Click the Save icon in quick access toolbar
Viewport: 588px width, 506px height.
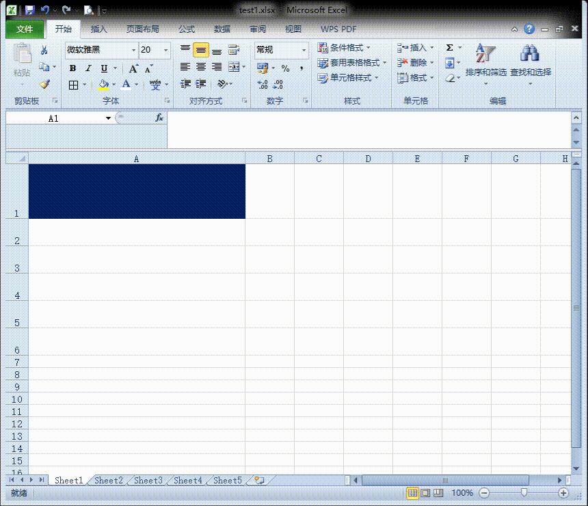point(29,10)
